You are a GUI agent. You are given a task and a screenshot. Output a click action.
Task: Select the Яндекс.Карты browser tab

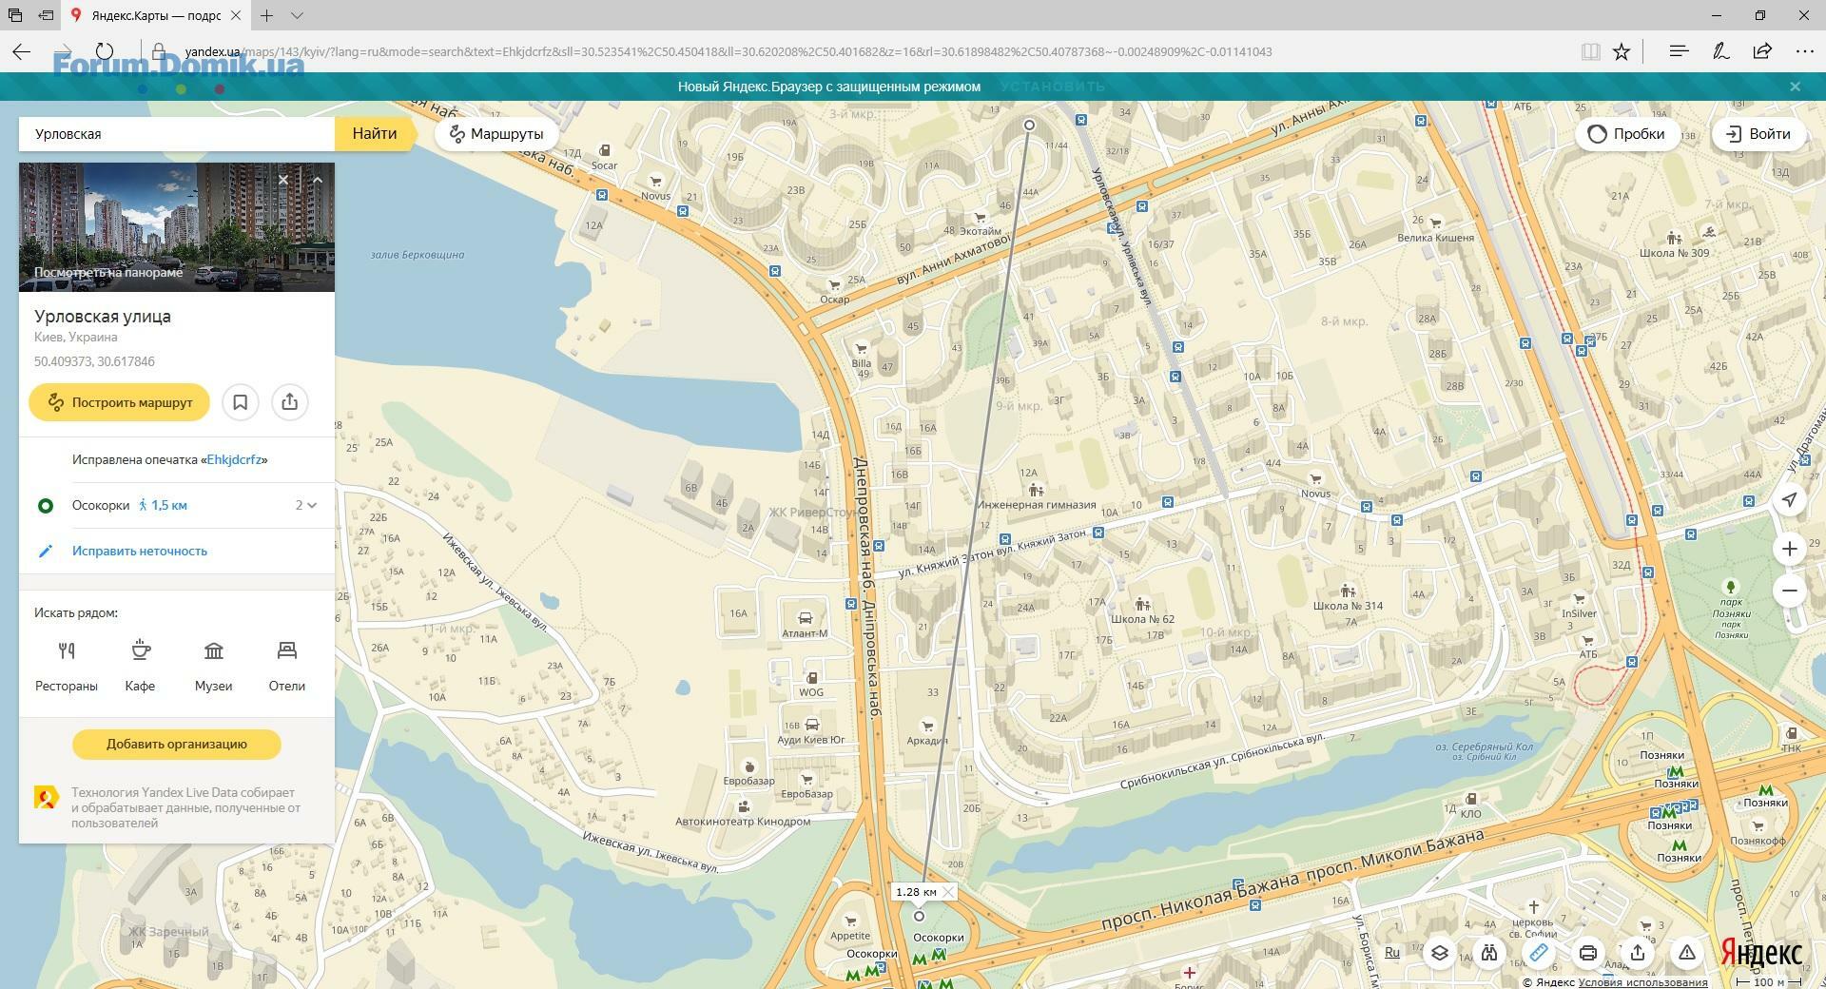point(157,15)
